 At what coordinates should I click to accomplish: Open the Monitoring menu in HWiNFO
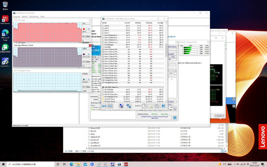(x=34, y=16)
